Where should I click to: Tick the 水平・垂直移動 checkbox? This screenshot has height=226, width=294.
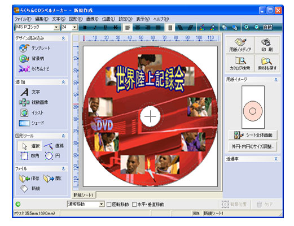point(134,205)
